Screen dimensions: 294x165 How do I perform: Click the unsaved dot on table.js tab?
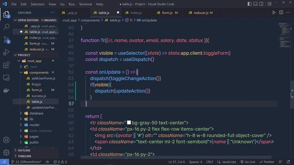(x=118, y=12)
